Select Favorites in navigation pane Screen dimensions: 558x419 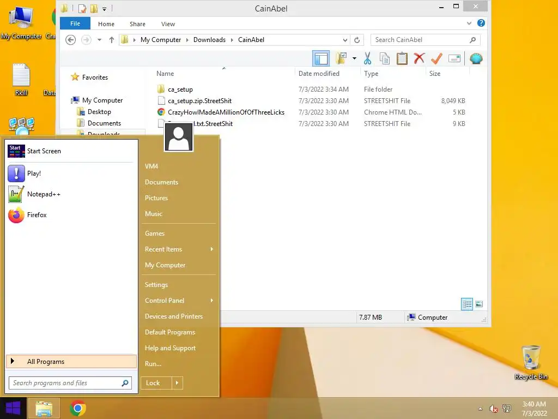(95, 77)
